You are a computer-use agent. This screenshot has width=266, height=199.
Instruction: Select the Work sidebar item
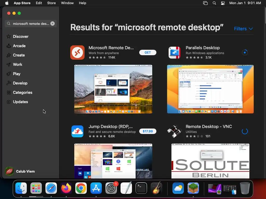coord(17,65)
